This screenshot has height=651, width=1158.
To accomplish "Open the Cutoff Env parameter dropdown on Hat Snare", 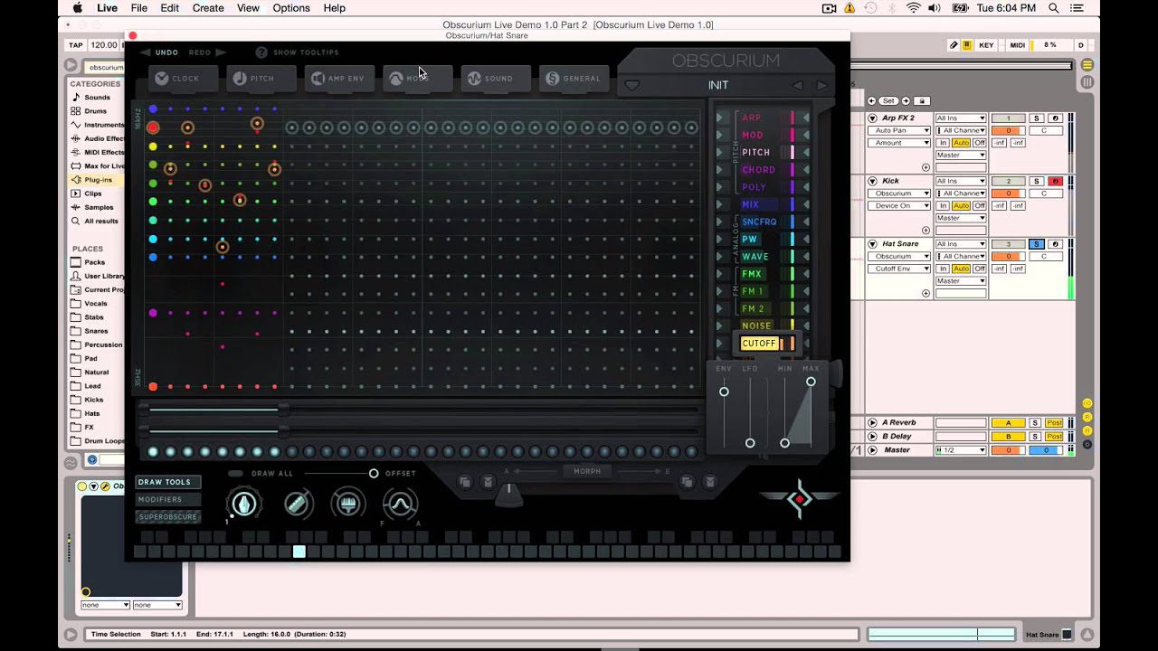I will click(899, 269).
